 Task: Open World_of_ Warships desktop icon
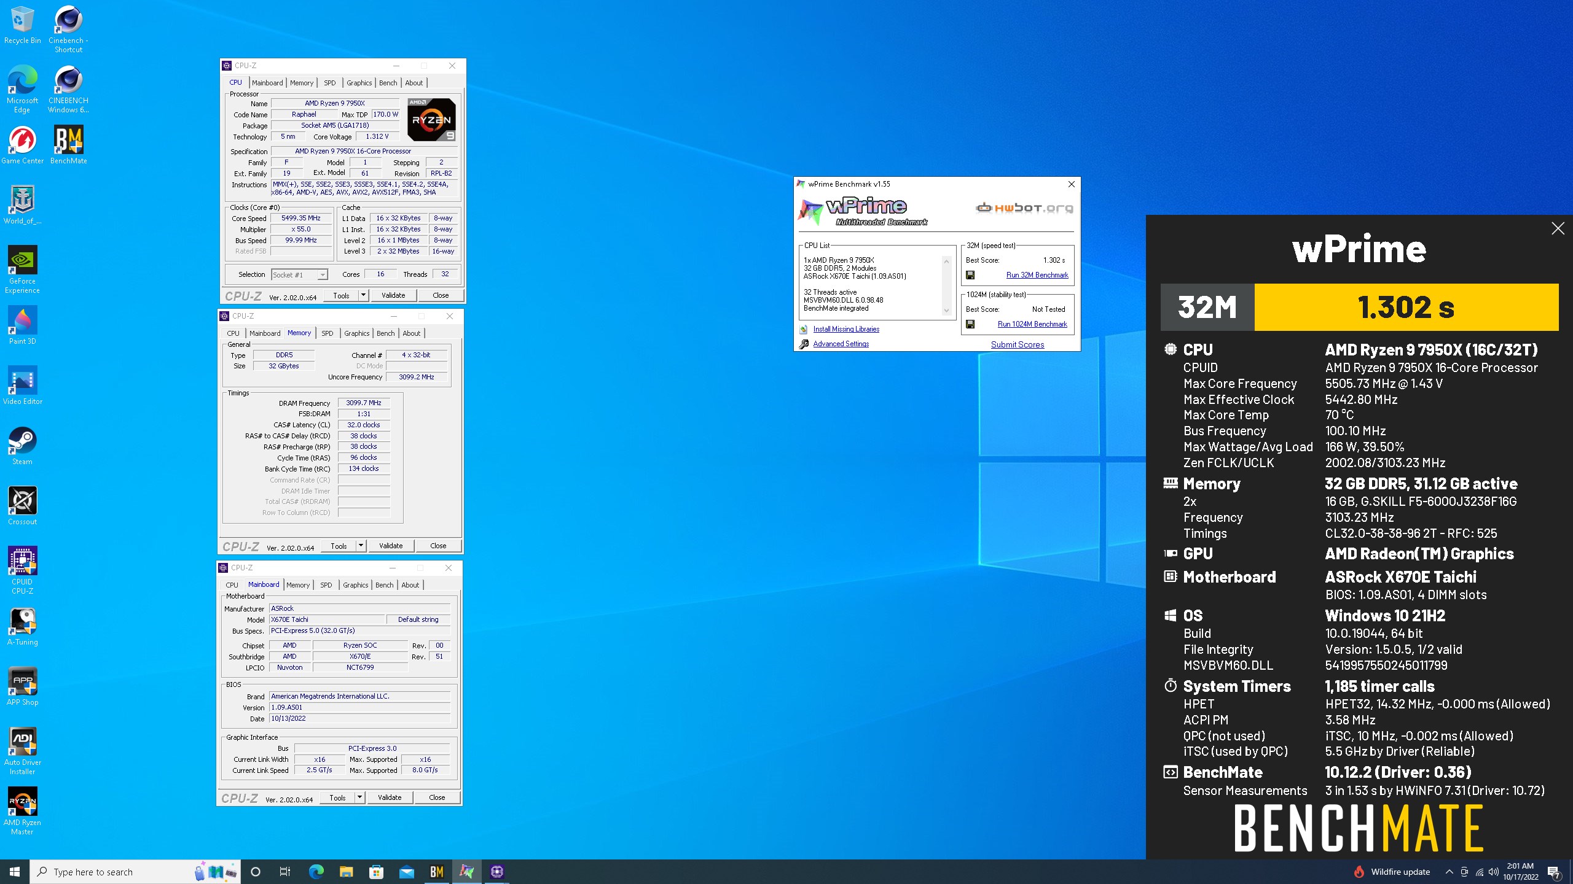click(x=22, y=205)
